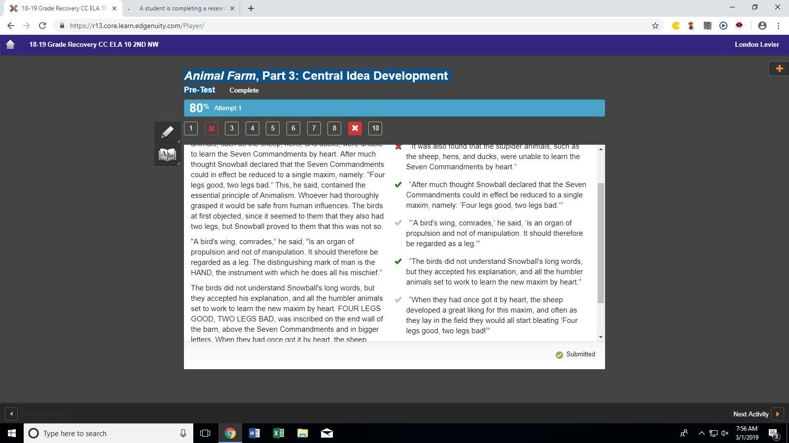Go to question 4

click(252, 128)
